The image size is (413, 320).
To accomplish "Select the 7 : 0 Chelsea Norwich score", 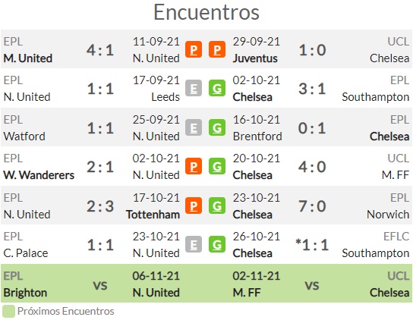I will pos(312,206).
